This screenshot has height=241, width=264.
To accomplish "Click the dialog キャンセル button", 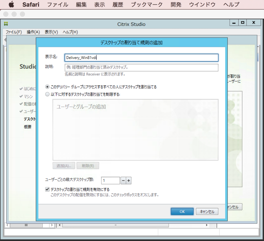I will click(207, 212).
